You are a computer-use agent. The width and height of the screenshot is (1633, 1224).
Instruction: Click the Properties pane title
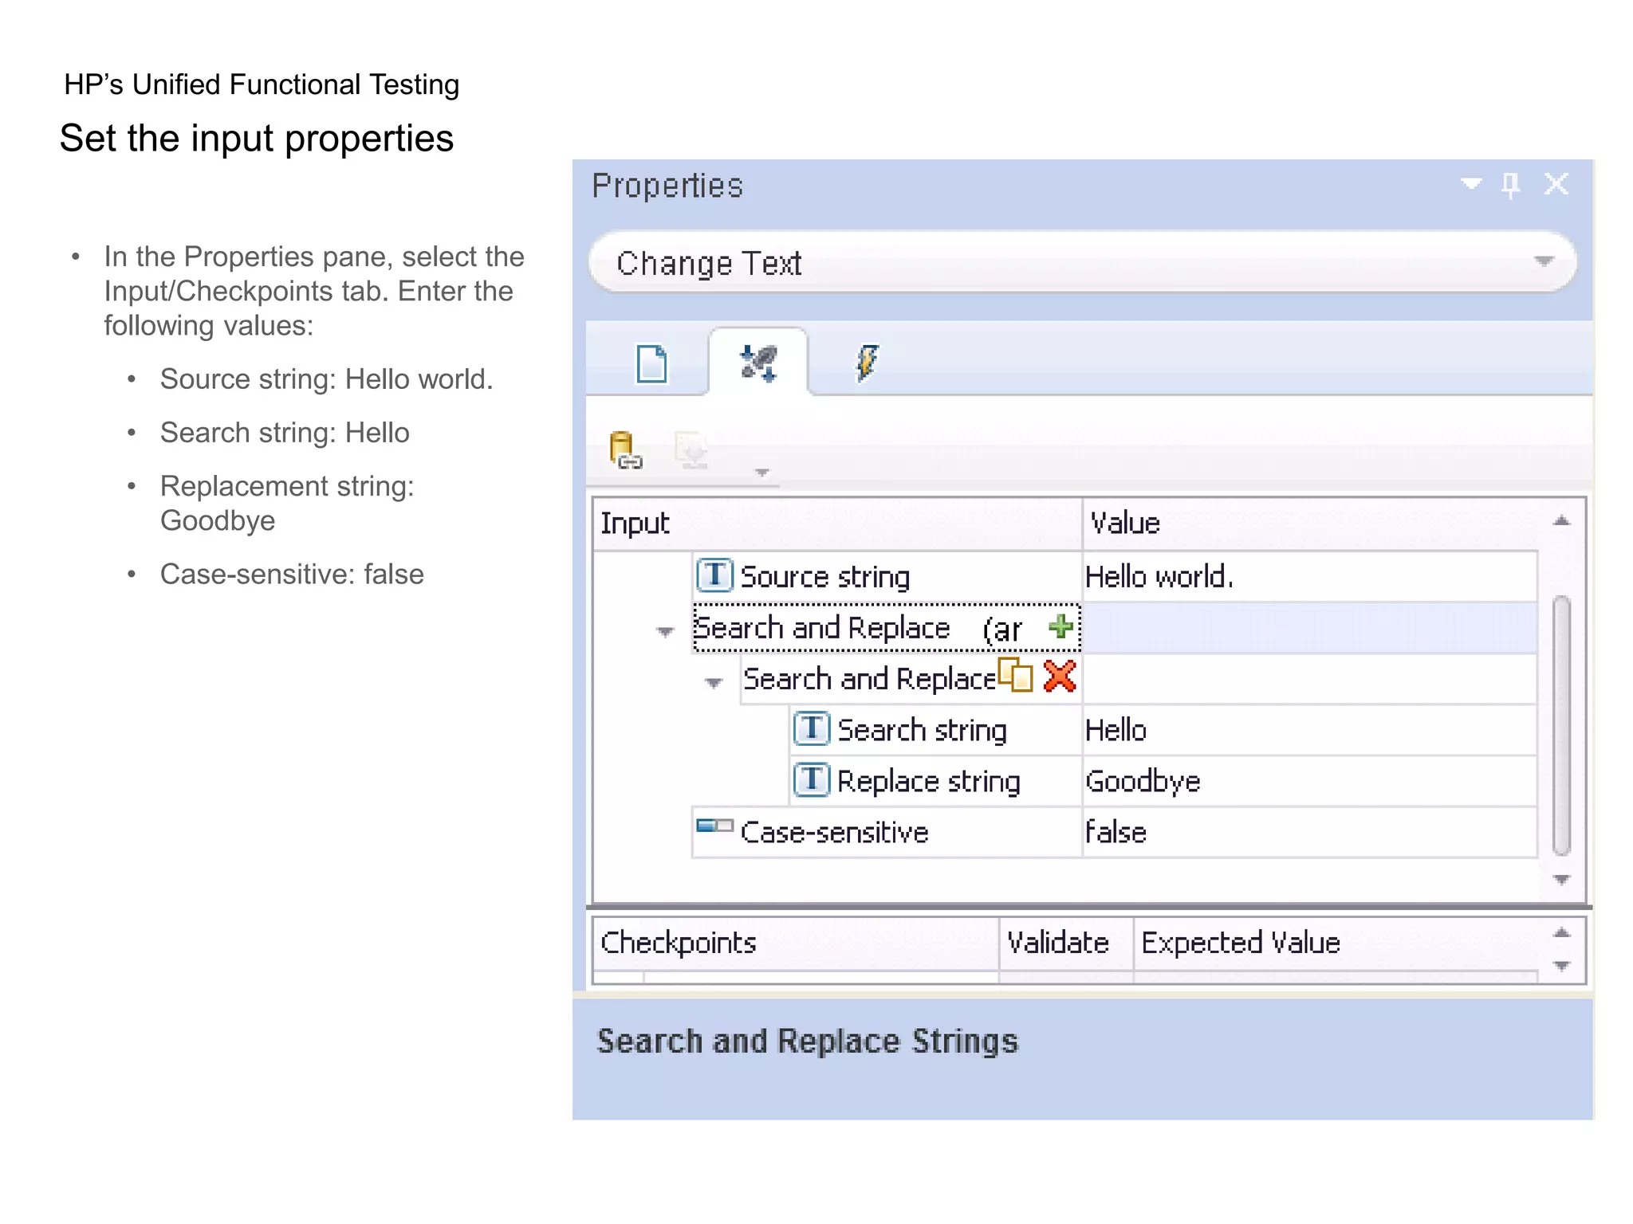pos(667,186)
